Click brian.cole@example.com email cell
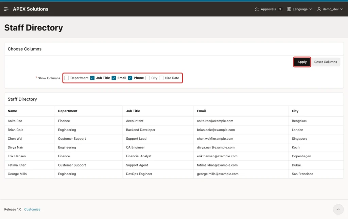Screen dimensions: 348x219 (x=241, y=130)
